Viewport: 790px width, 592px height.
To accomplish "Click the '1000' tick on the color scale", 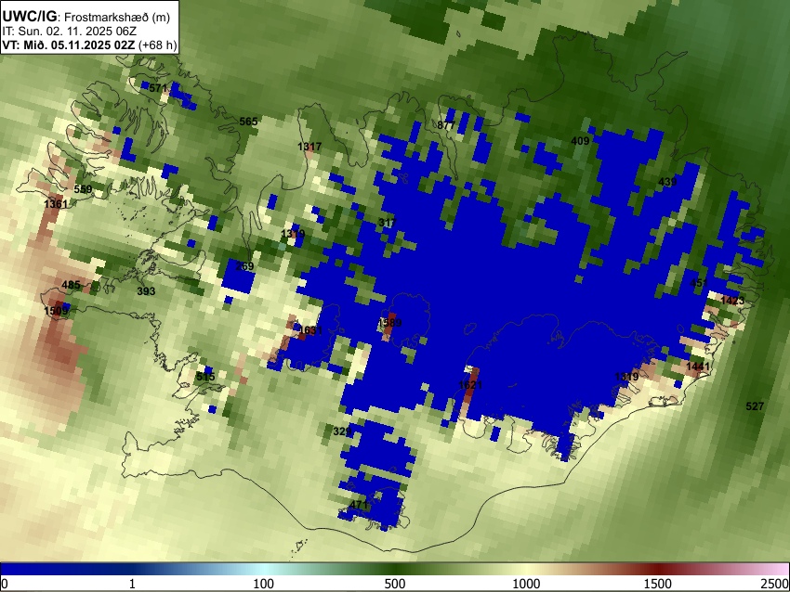I will 526,584.
